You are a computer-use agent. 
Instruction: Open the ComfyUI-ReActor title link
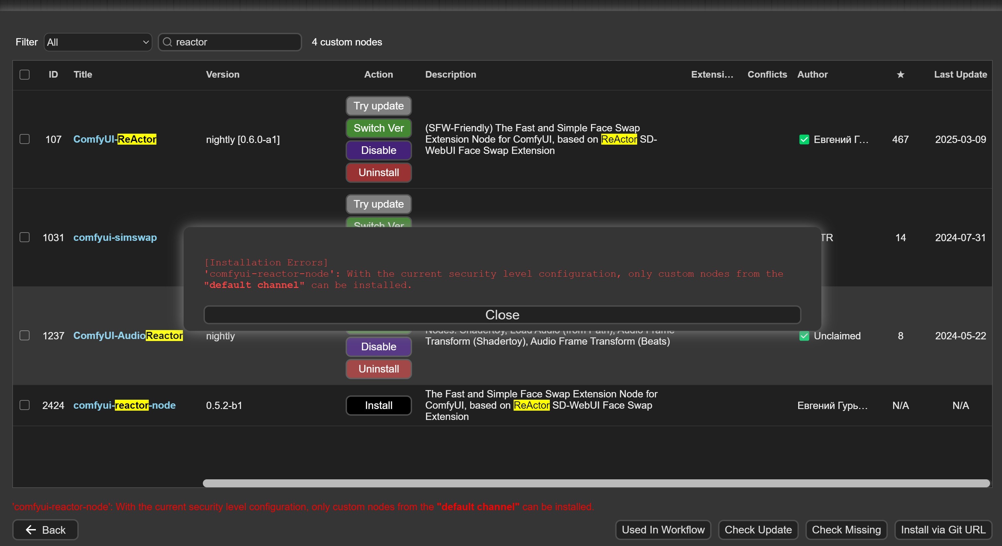coord(115,139)
